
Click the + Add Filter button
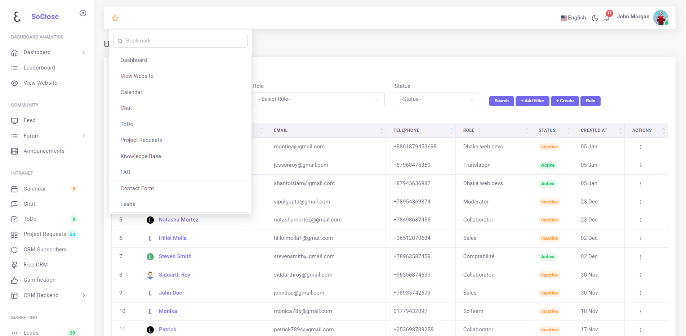(x=532, y=101)
